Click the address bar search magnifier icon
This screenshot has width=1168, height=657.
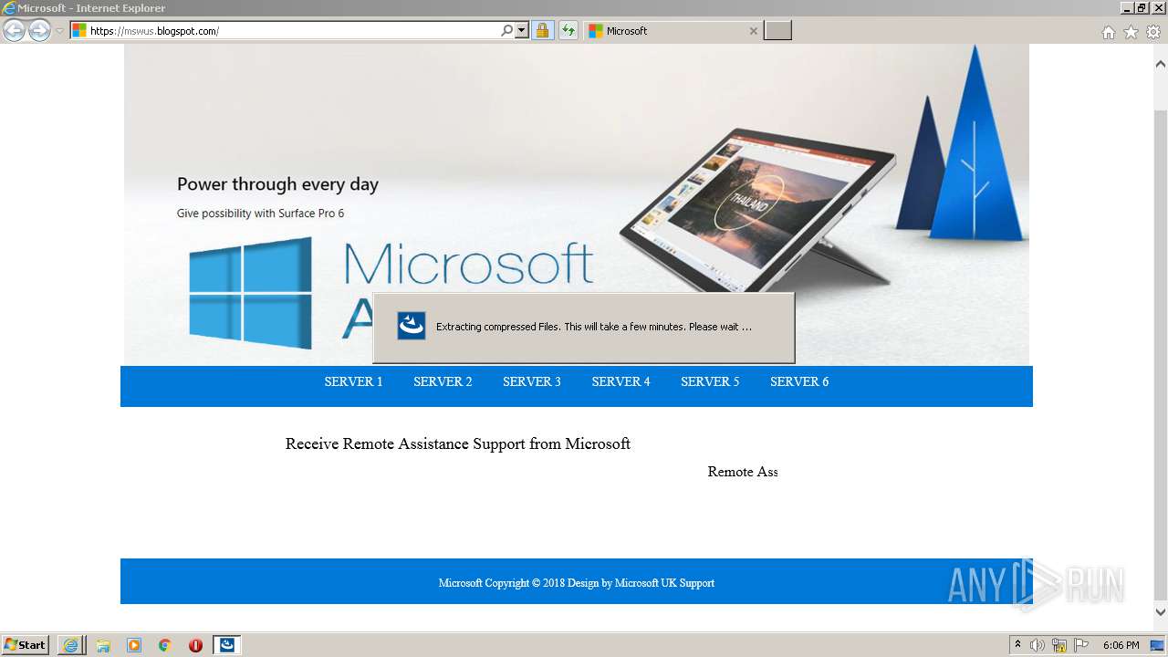click(x=507, y=31)
